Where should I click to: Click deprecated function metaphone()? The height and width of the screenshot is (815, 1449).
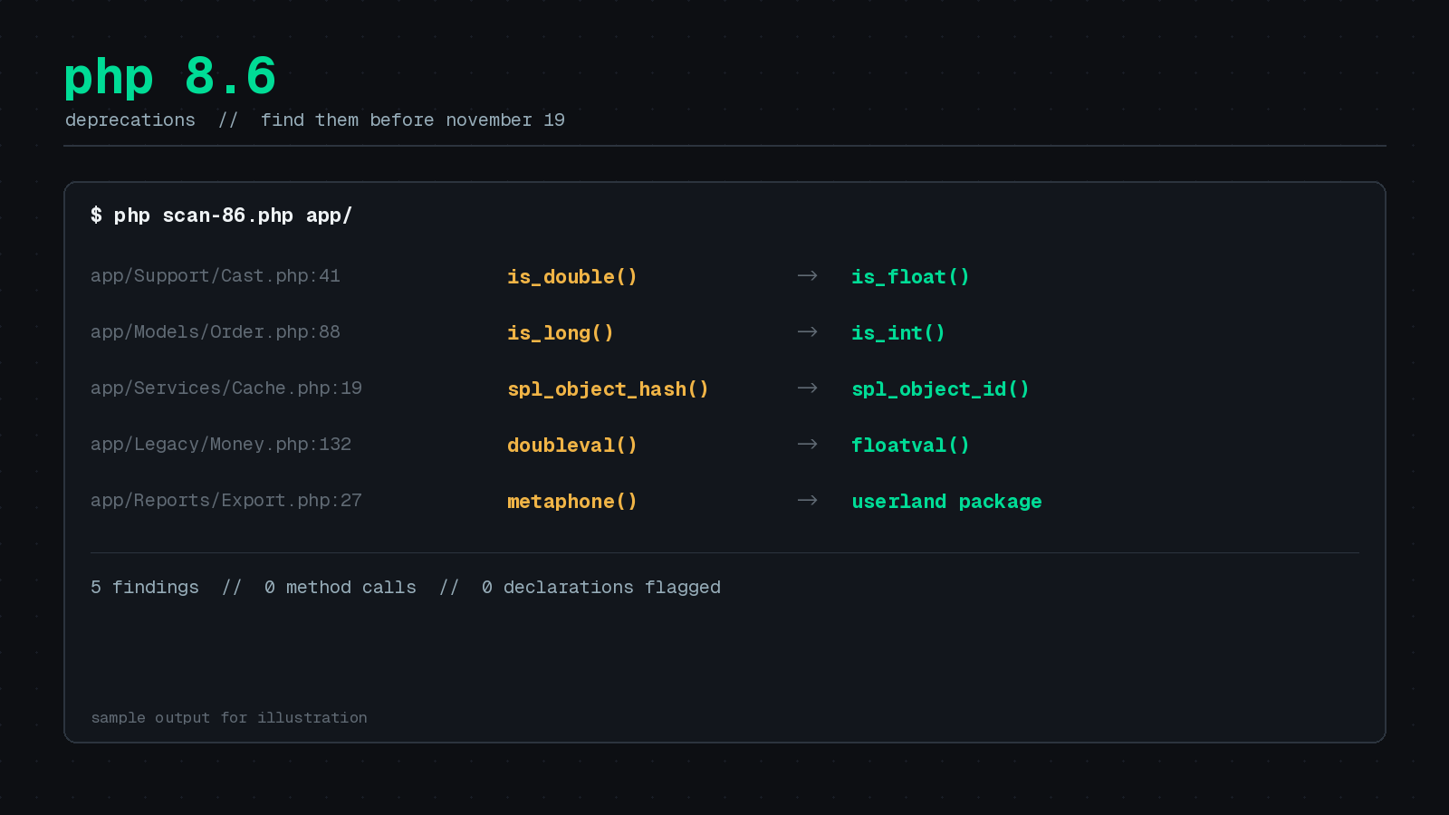(x=572, y=502)
